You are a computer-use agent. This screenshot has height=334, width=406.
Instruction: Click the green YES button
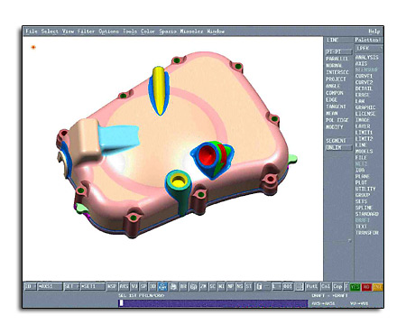(355, 287)
